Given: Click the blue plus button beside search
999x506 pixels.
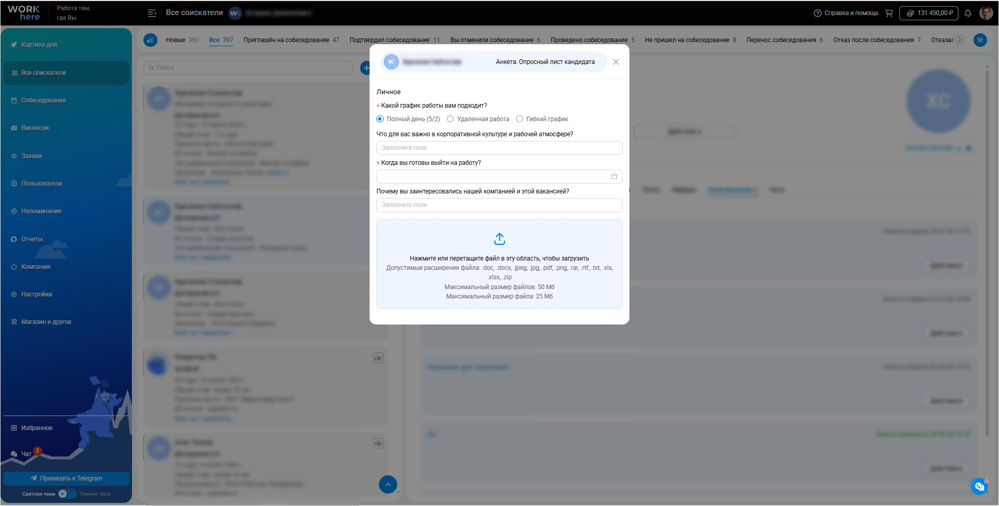Looking at the screenshot, I should point(366,68).
